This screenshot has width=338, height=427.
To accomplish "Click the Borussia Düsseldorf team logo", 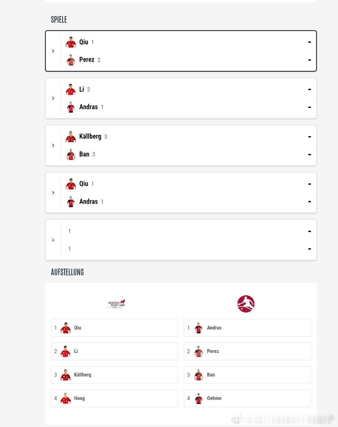I will 116,304.
